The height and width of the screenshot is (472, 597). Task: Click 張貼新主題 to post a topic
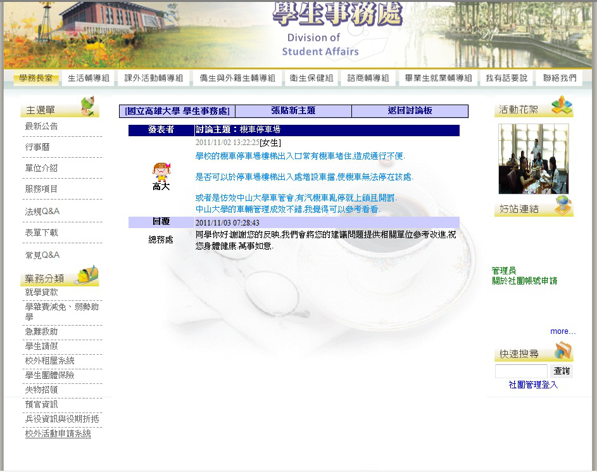click(x=293, y=110)
